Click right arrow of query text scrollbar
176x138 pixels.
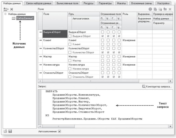tap(171, 126)
